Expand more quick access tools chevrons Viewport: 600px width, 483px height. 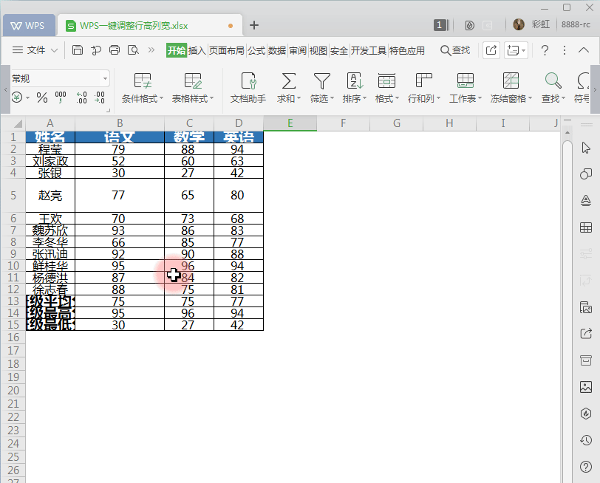coord(151,50)
